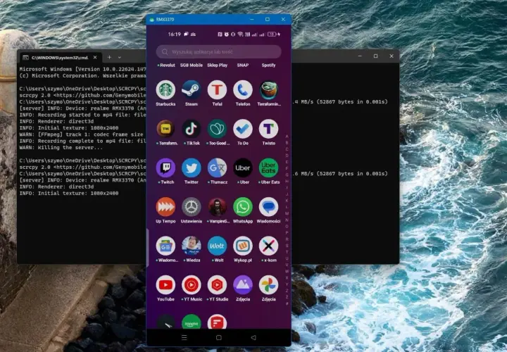Viewport: 507px width, 352px height.
Task: Open the Tłumacz translate app
Action: [x=217, y=168]
